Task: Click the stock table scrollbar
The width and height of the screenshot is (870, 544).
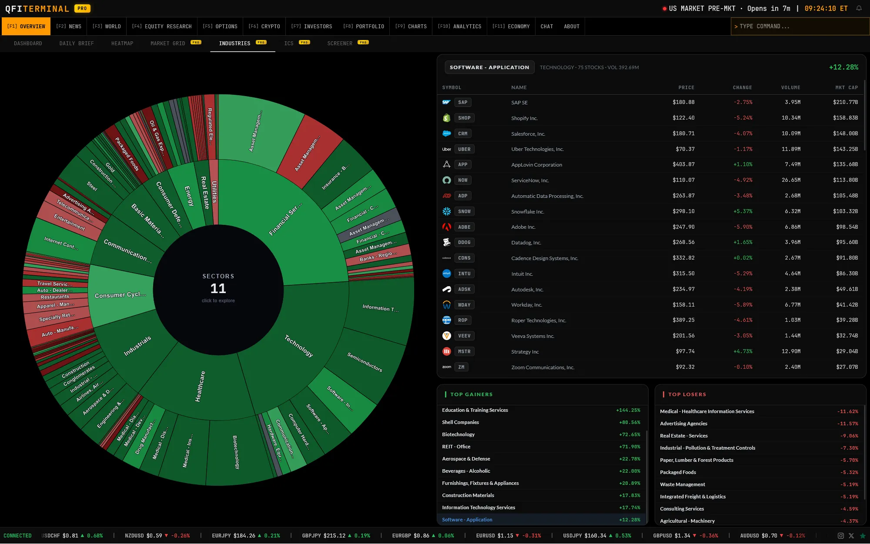Action: coord(865,115)
